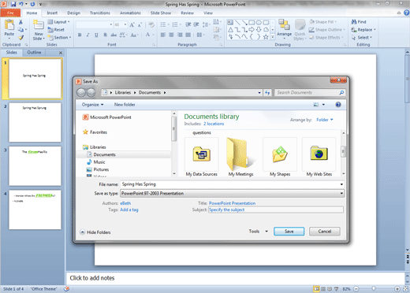Open the Shape Fill dropdown
The height and width of the screenshot is (293, 410).
(323, 22)
